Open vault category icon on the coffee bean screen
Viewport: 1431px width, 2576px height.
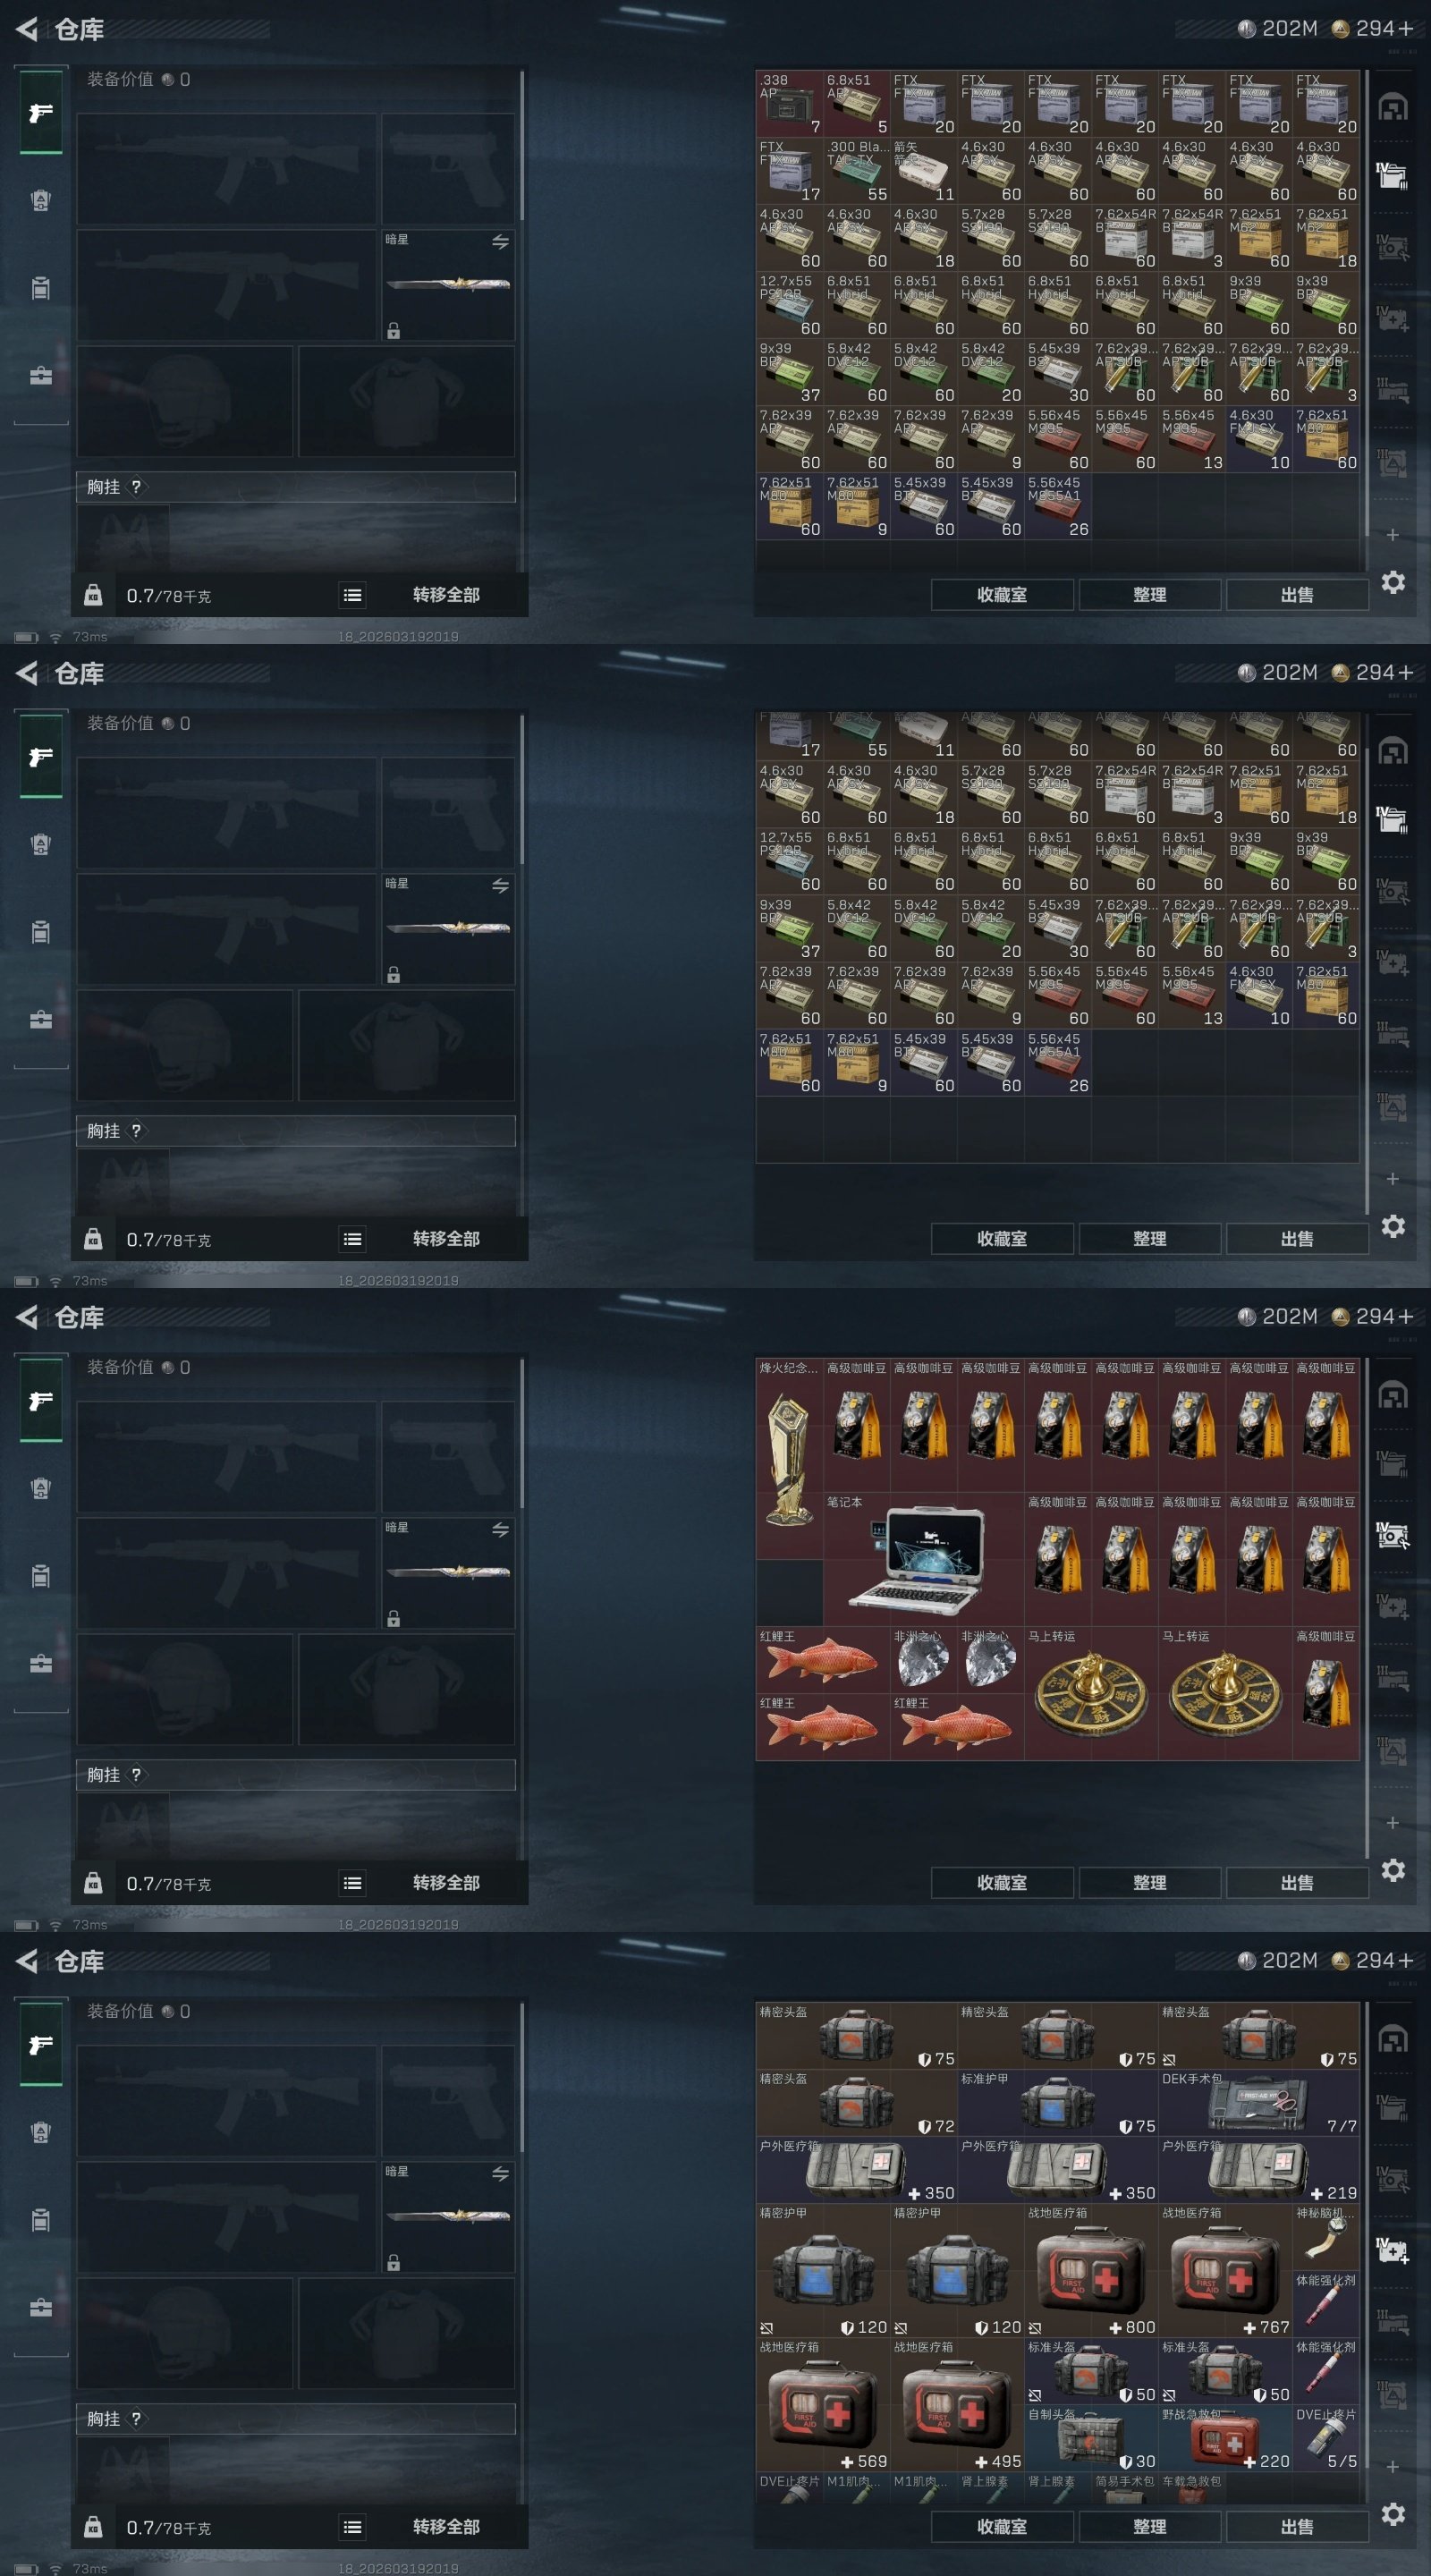click(x=1392, y=1395)
